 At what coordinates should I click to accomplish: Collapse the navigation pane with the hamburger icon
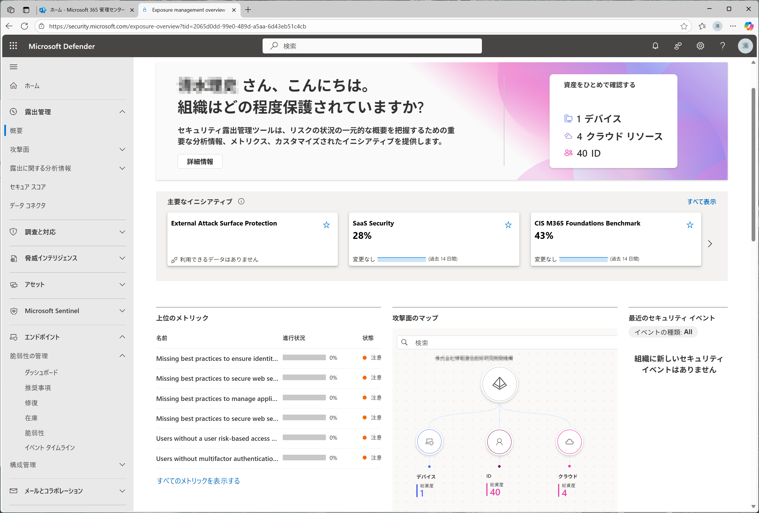point(13,67)
